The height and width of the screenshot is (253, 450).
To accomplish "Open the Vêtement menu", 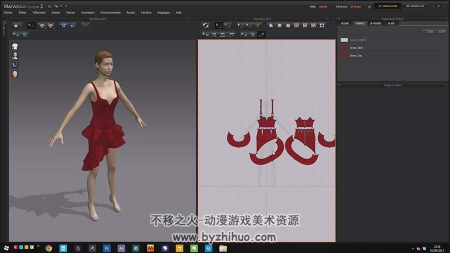I will [39, 12].
